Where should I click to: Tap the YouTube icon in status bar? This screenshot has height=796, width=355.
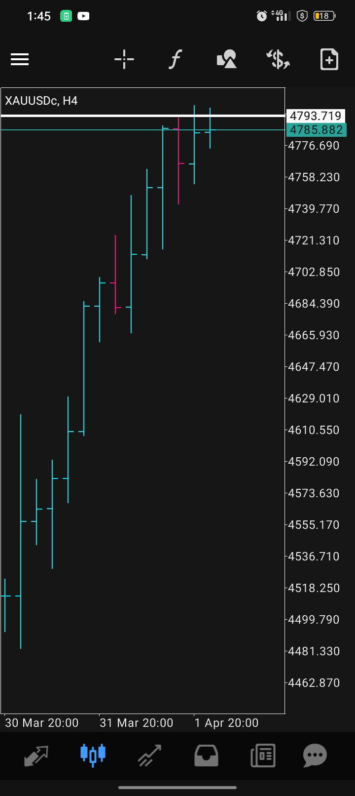(x=83, y=16)
